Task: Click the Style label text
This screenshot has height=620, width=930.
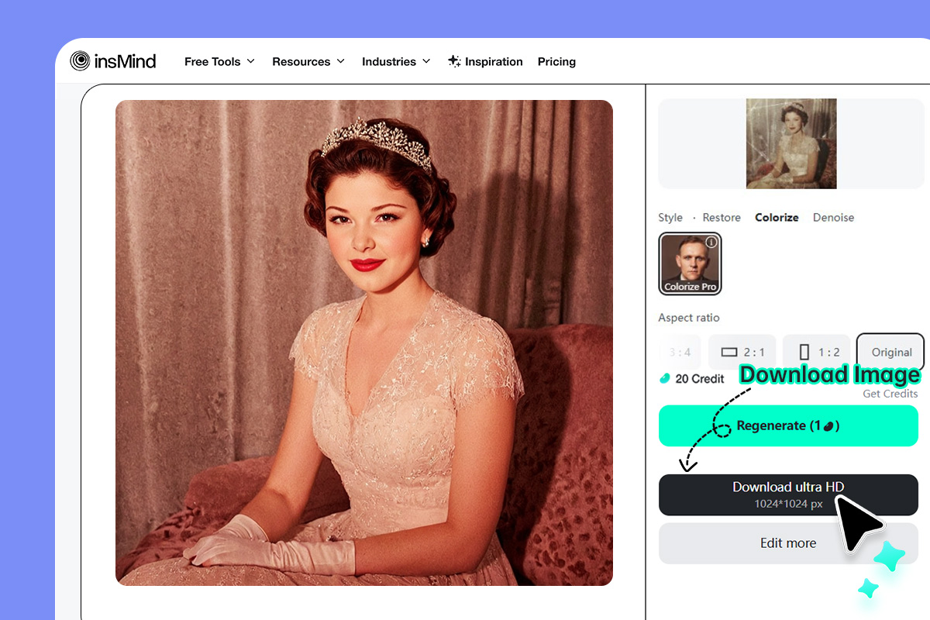Action: pos(670,218)
